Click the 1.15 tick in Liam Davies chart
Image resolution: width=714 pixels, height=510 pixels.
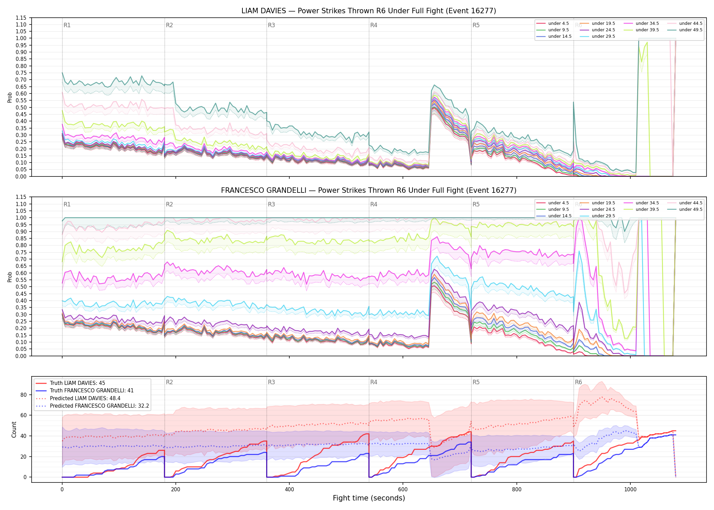[21, 18]
